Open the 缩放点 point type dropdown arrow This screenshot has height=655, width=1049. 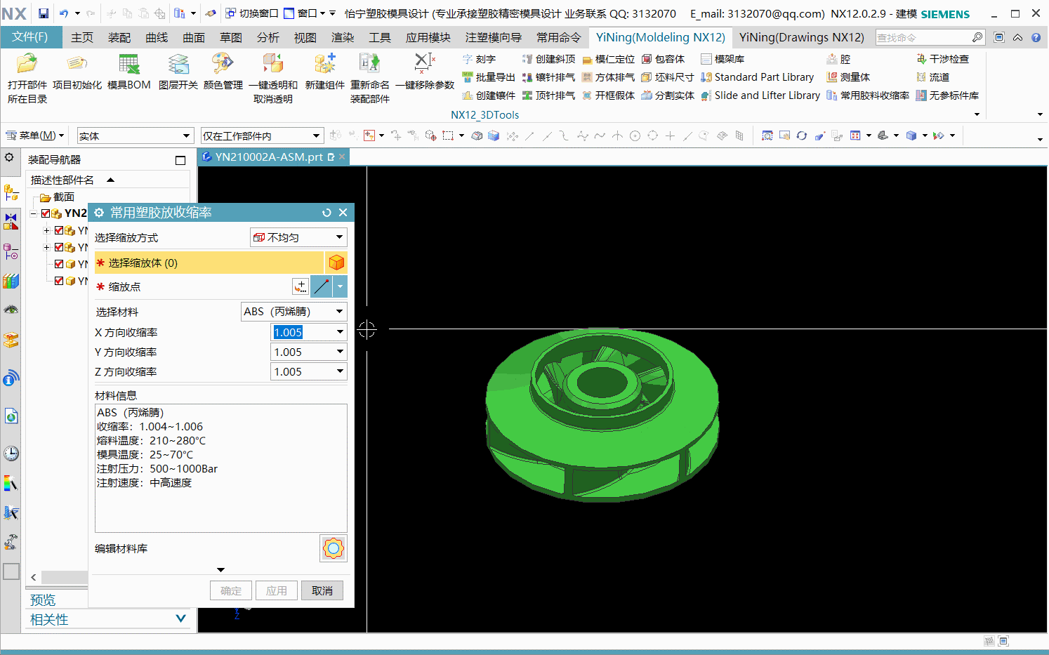(x=340, y=286)
